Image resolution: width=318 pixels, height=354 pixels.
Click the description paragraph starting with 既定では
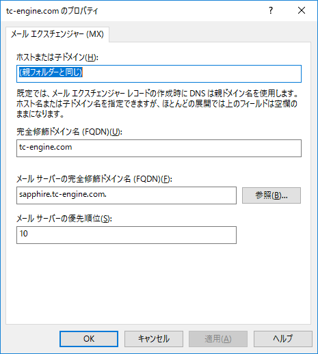pos(157,104)
